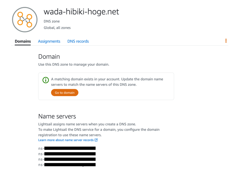
Task: Select the third name server entry
Action: click(67, 159)
